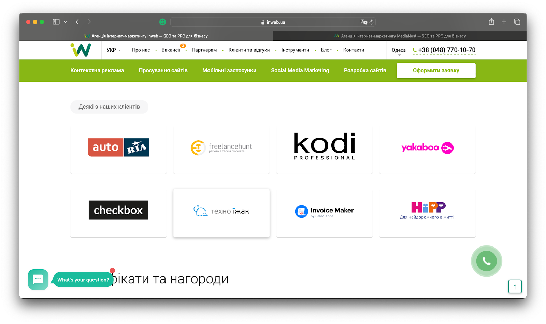Open the freelancehunt client card
Viewport: 546px width, 324px height.
point(221,150)
